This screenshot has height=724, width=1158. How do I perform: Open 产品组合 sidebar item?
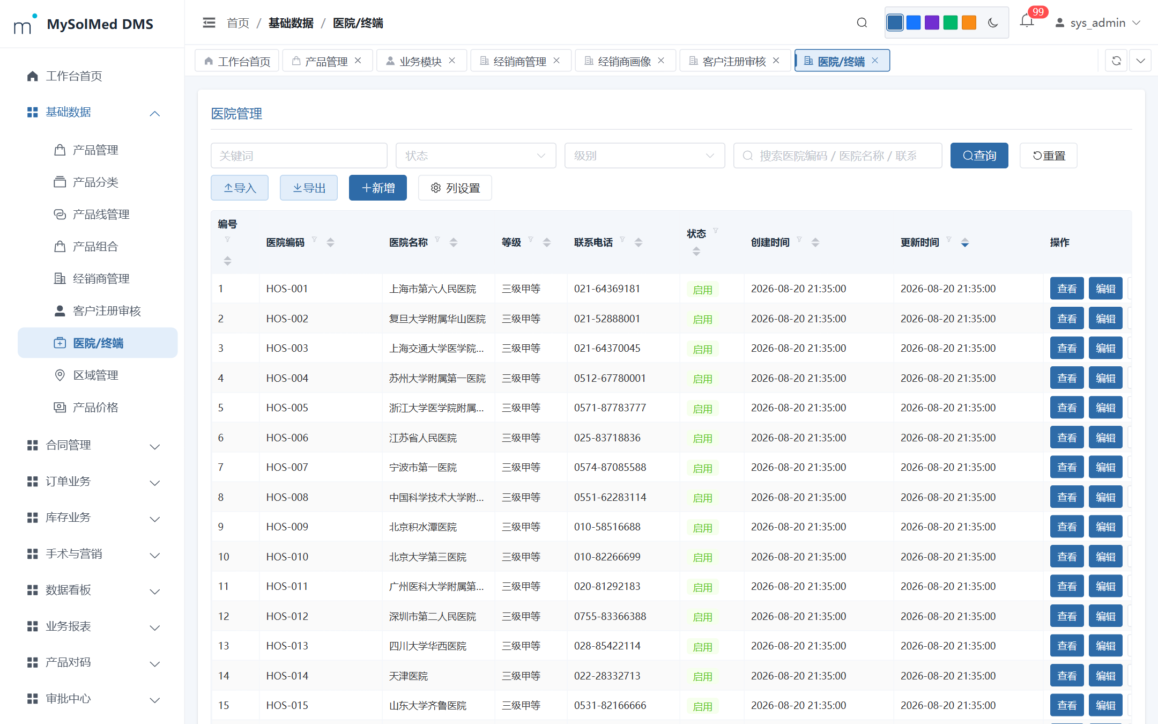[98, 247]
